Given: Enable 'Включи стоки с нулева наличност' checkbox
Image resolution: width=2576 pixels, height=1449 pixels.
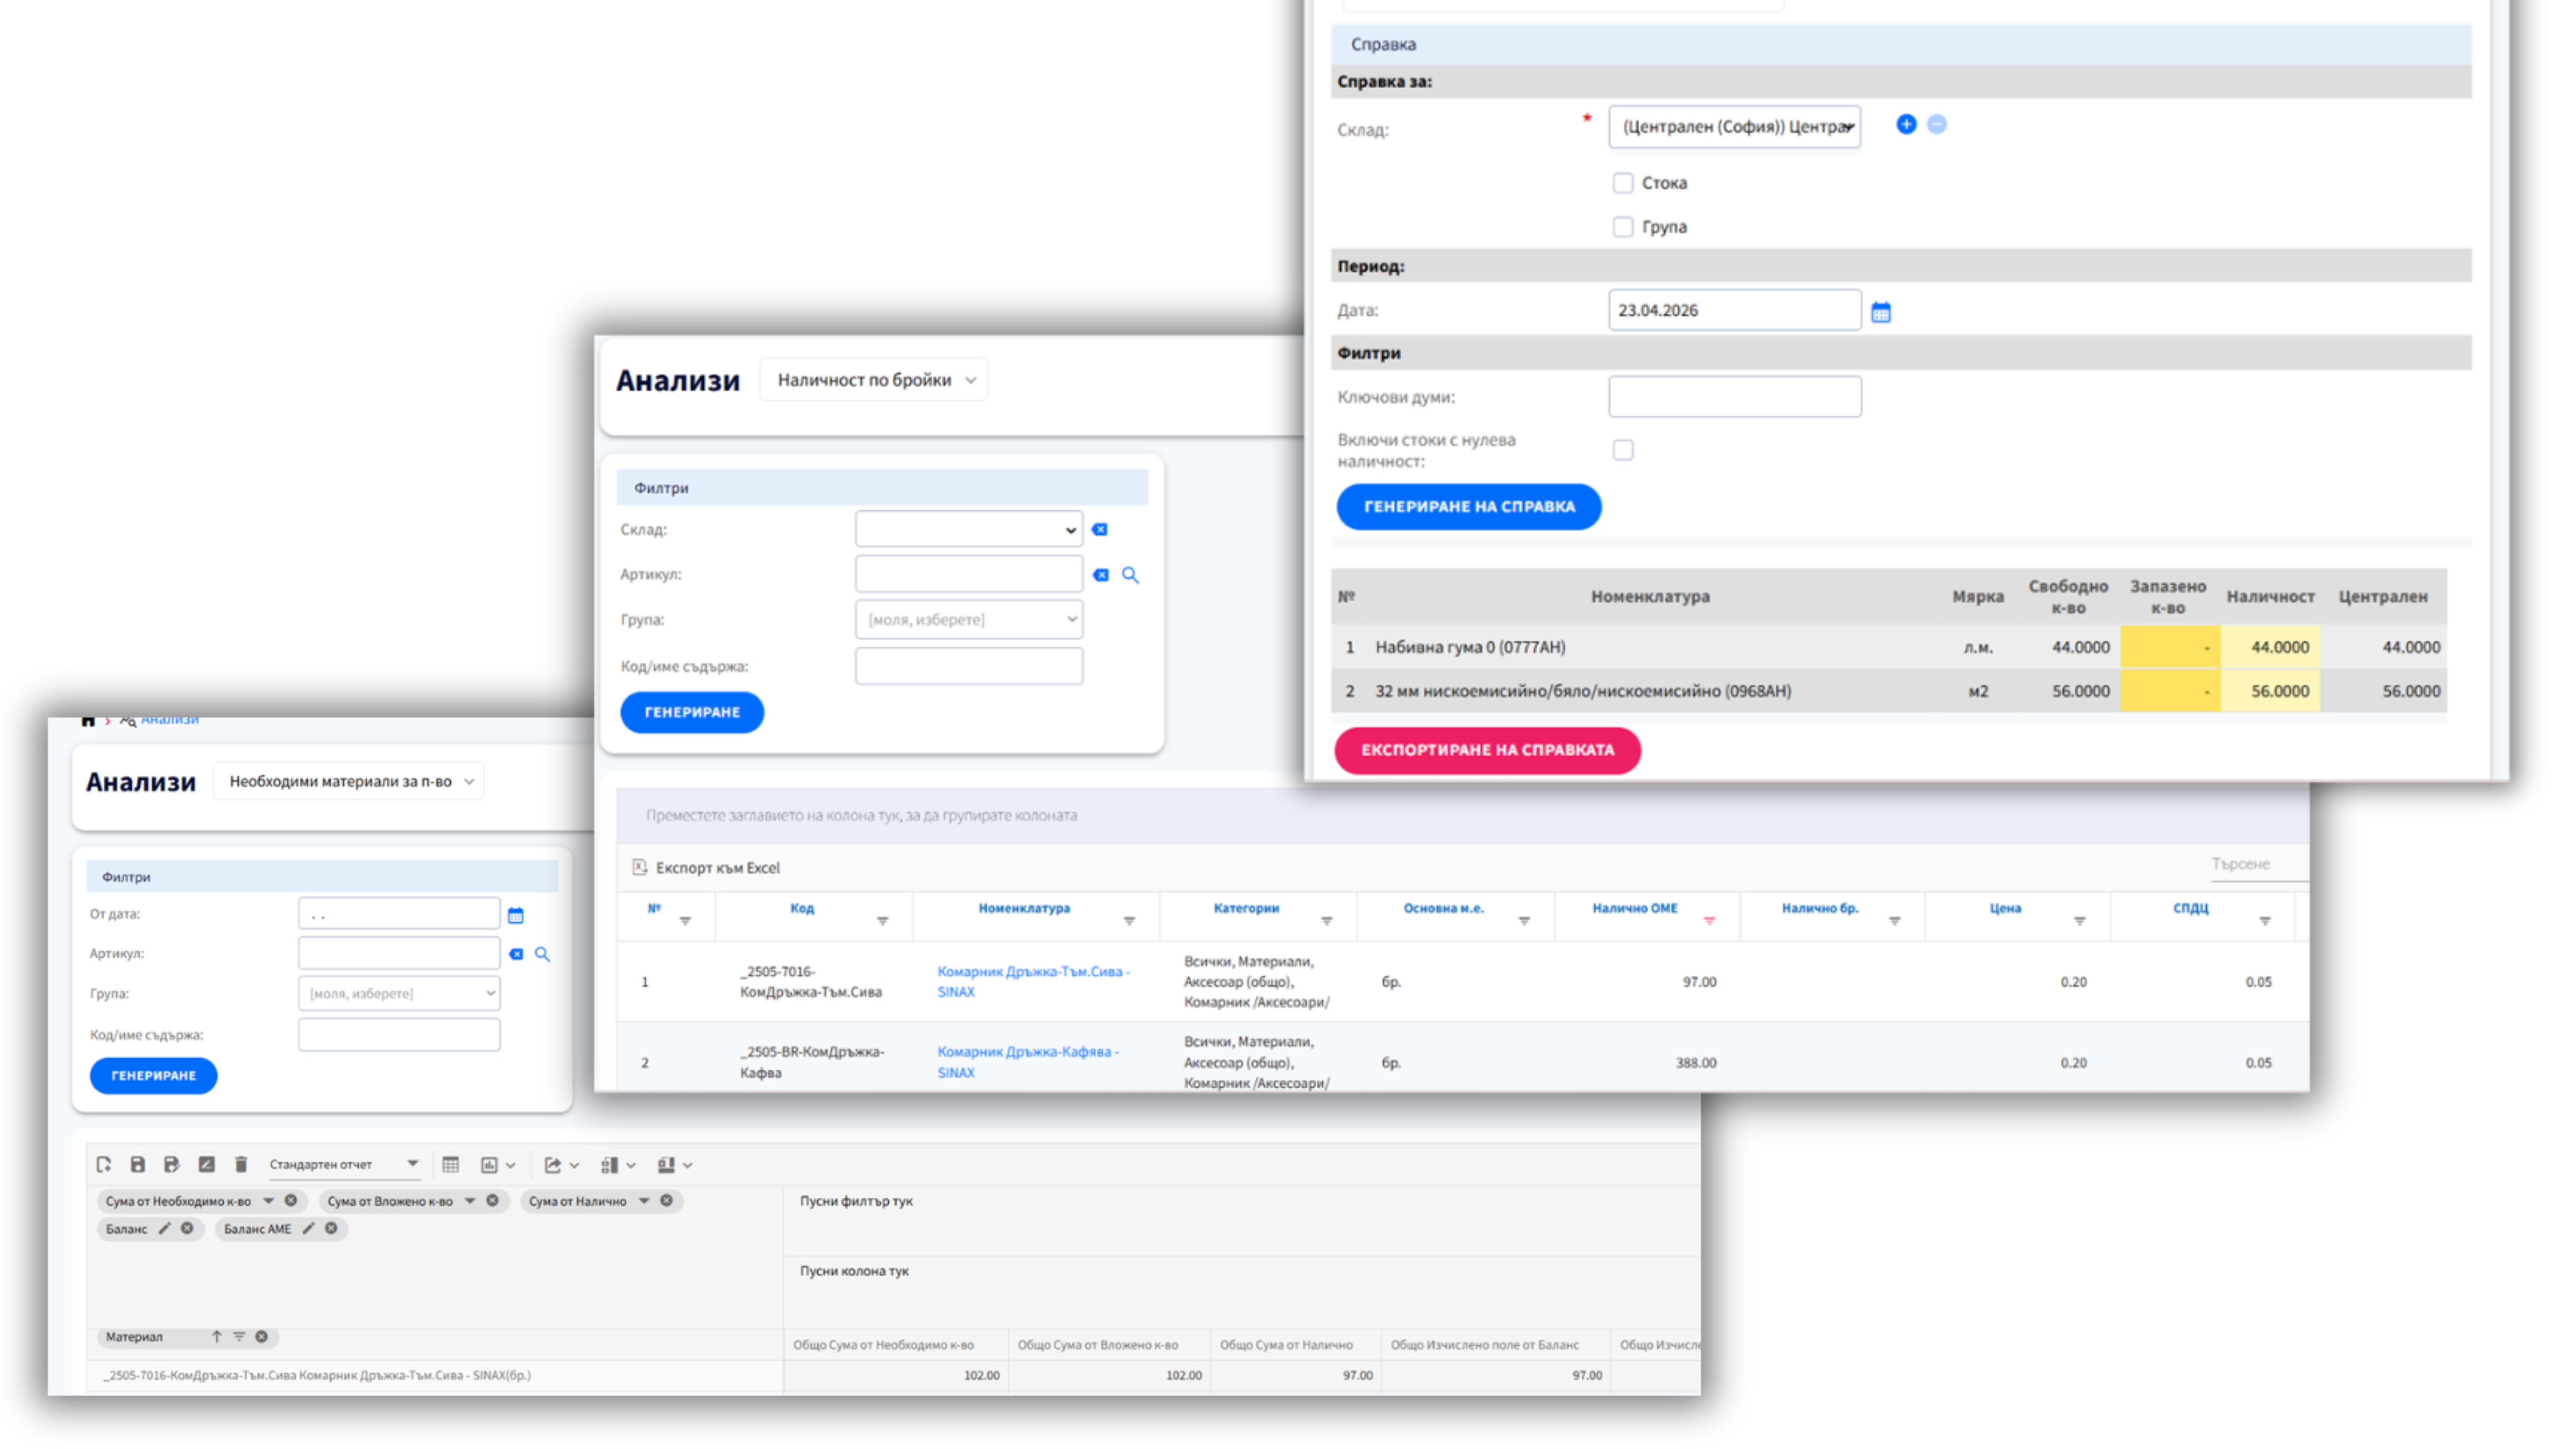Looking at the screenshot, I should pyautogui.click(x=1623, y=450).
